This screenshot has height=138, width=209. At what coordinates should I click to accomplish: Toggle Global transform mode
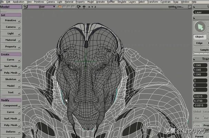(197, 111)
